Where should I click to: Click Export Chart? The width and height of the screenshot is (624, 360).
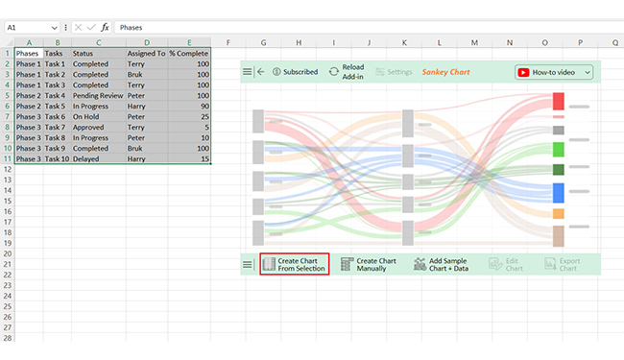562,265
